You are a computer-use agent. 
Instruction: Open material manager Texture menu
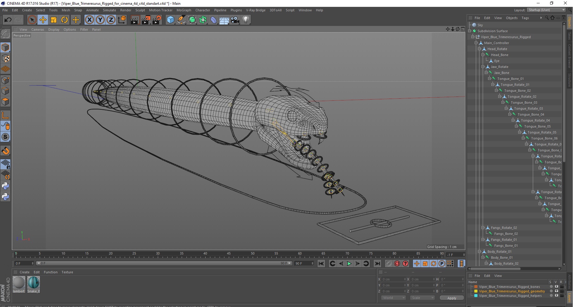(67, 272)
